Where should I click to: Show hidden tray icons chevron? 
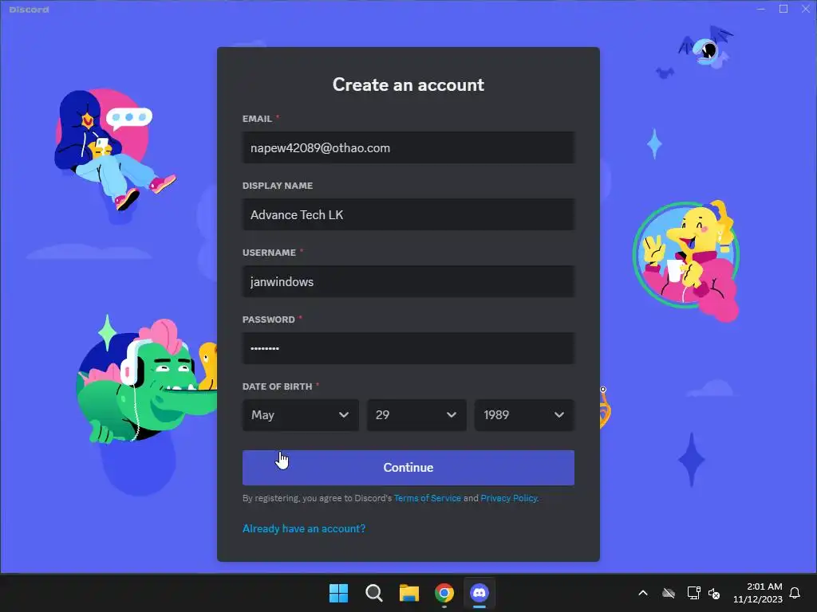tap(643, 593)
